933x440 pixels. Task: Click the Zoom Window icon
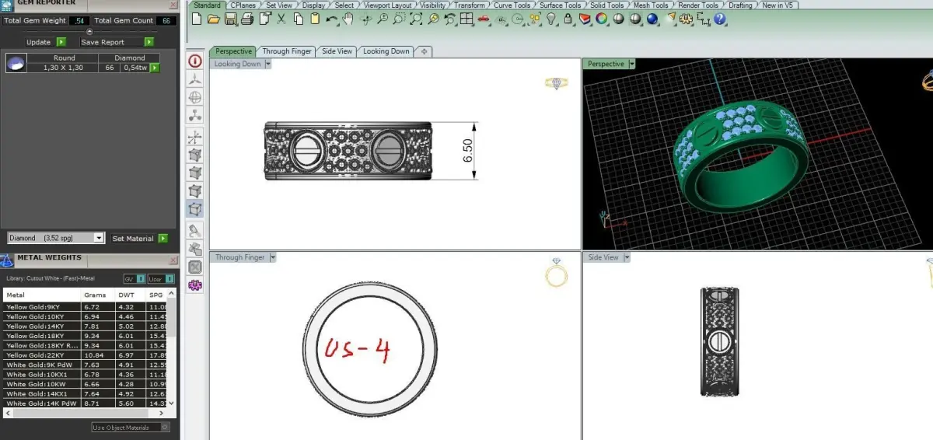pyautogui.click(x=399, y=19)
